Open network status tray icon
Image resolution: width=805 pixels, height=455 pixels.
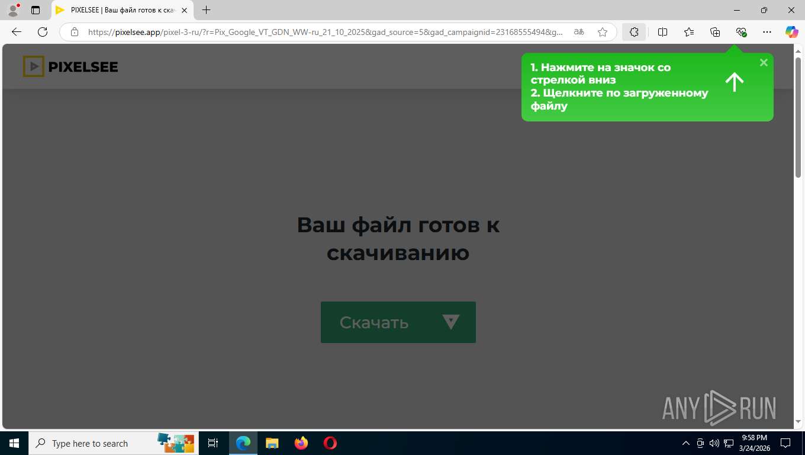[x=729, y=443]
